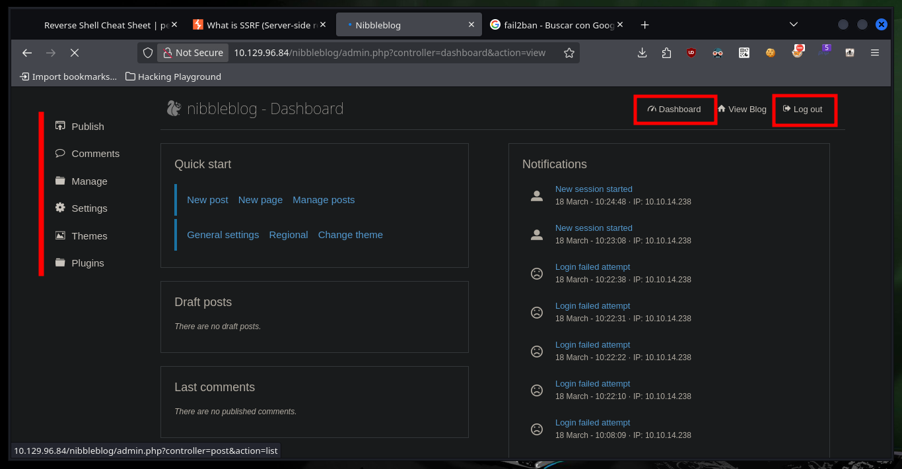The width and height of the screenshot is (902, 469).
Task: Switch to the What is SSRF tab
Action: click(259, 25)
